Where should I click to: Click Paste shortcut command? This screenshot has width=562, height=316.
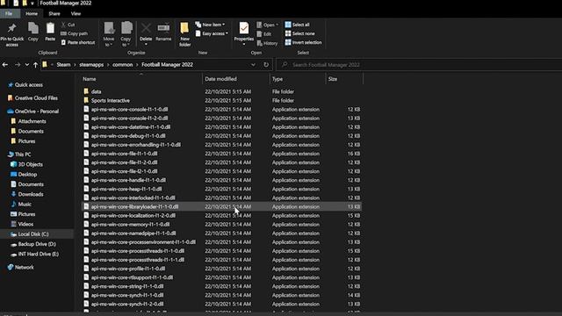click(78, 42)
